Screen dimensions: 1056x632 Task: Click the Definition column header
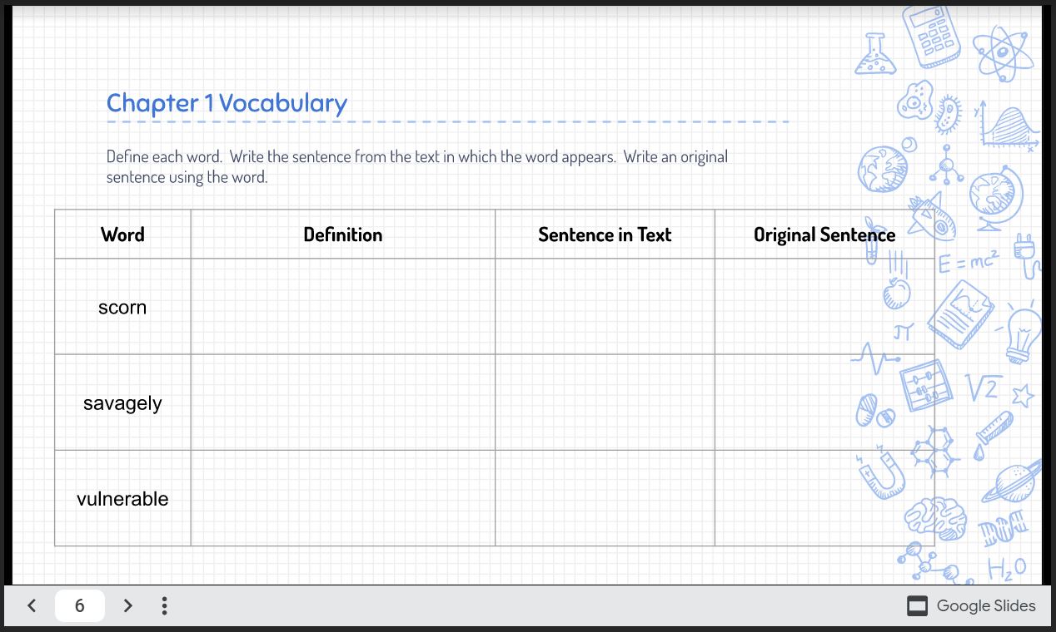coord(342,235)
